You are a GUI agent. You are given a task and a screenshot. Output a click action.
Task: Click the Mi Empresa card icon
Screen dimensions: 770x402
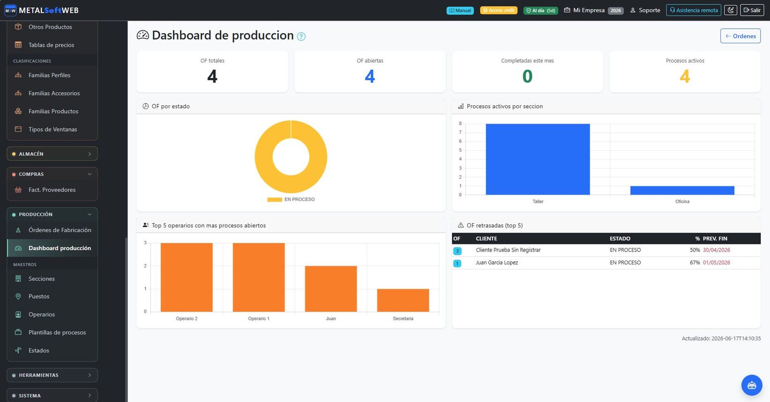[567, 10]
